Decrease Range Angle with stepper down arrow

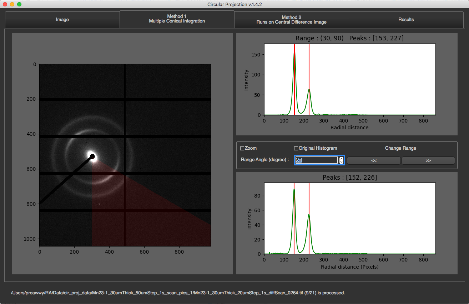tap(342, 162)
